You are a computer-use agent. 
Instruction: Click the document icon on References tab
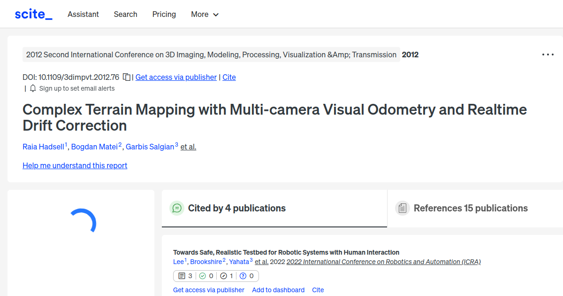coord(403,208)
